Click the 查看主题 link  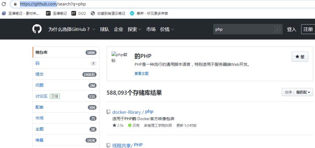tap(141, 74)
